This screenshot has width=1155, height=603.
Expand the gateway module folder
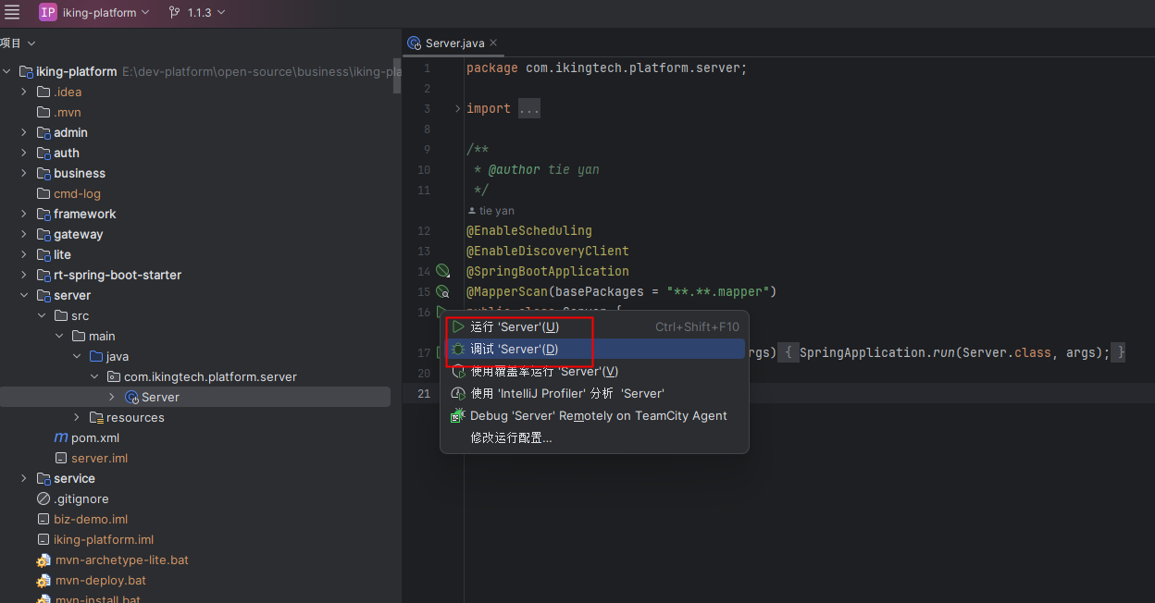pyautogui.click(x=24, y=234)
